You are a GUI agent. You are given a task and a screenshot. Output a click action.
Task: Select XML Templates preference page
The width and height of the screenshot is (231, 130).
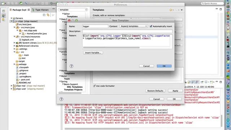pos(75,87)
